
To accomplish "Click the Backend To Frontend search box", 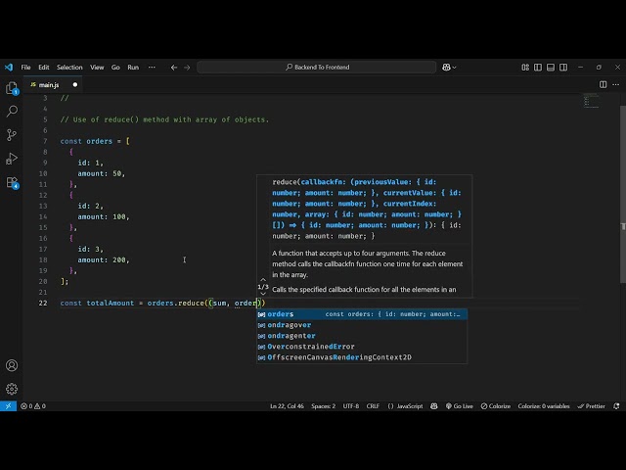I will (317, 68).
